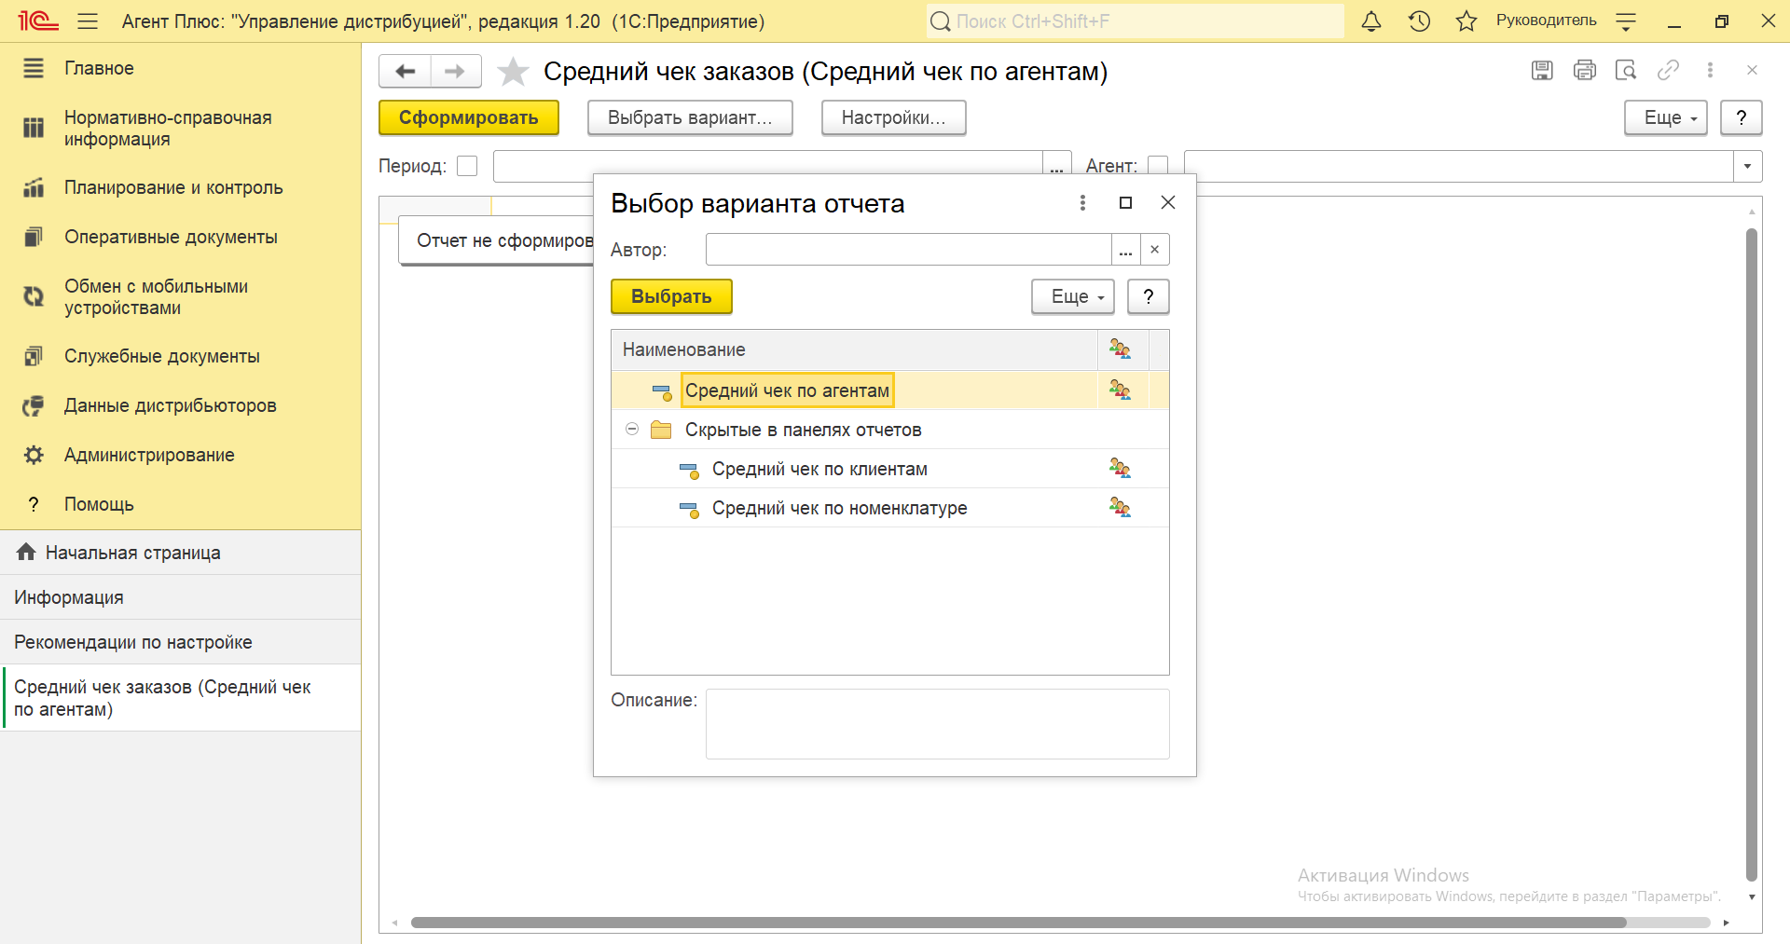Image resolution: width=1790 pixels, height=944 pixels.
Task: Open the notifications bell icon
Action: click(x=1371, y=21)
